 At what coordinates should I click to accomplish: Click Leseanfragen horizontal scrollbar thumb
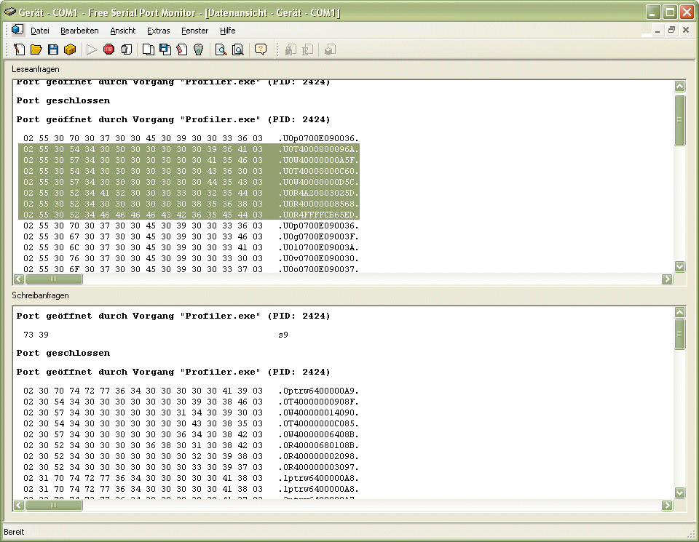(54, 279)
